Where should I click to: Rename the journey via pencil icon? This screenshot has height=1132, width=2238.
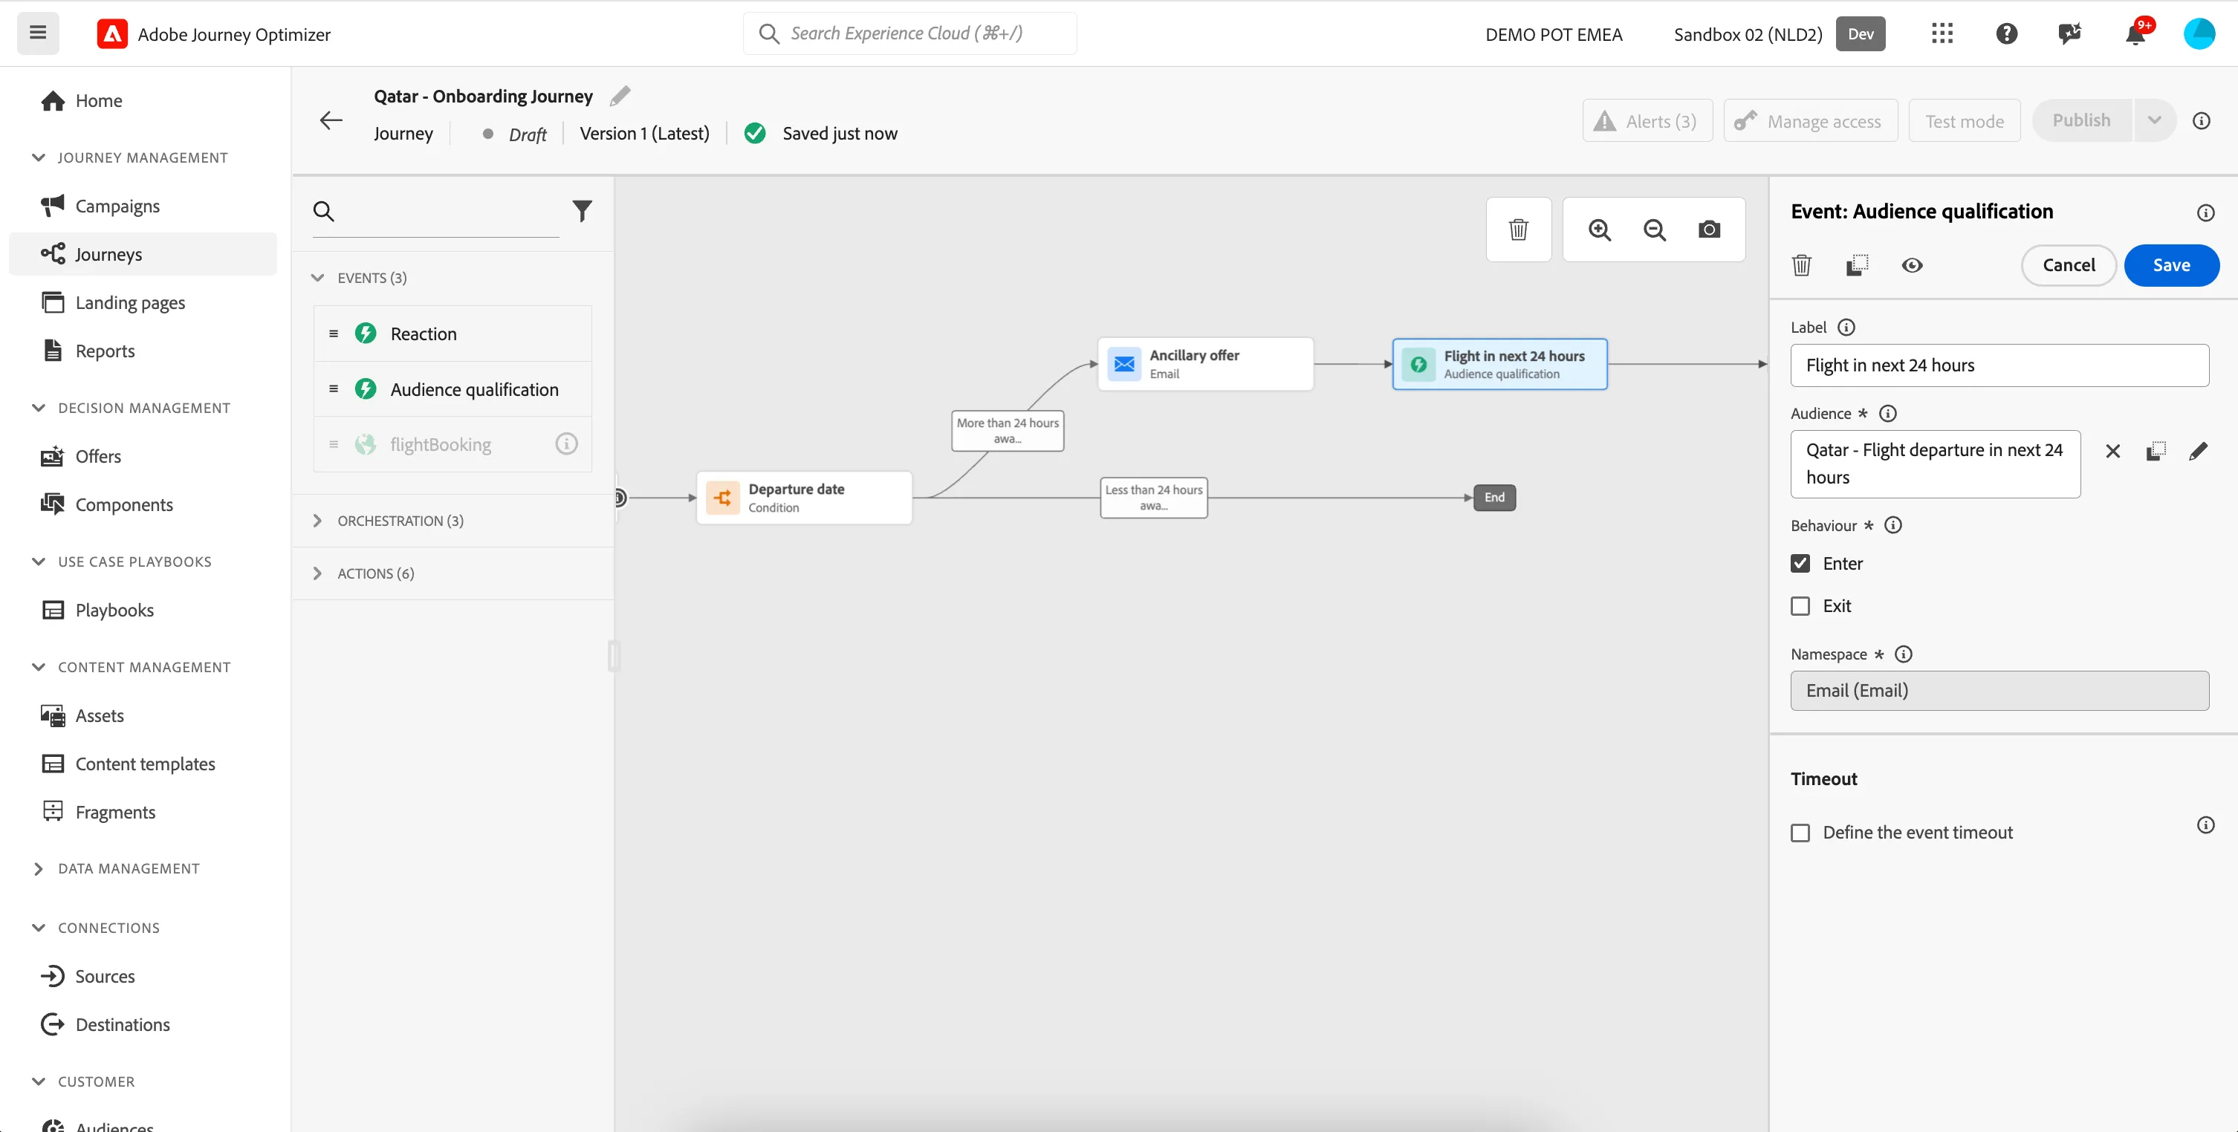[620, 96]
